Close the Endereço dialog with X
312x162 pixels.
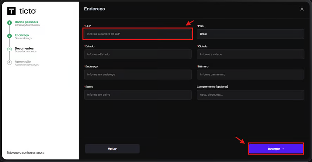(302, 9)
